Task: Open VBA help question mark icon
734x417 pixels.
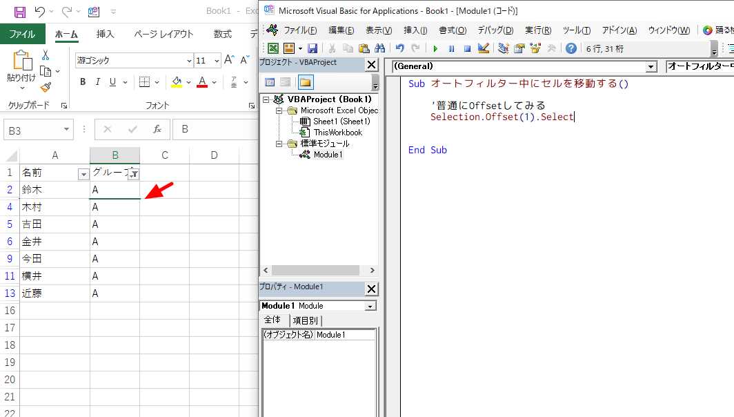Action: [571, 48]
